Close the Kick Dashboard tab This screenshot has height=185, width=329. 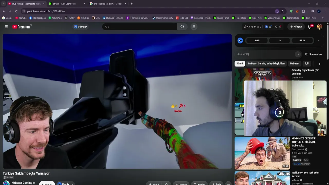click(x=85, y=4)
